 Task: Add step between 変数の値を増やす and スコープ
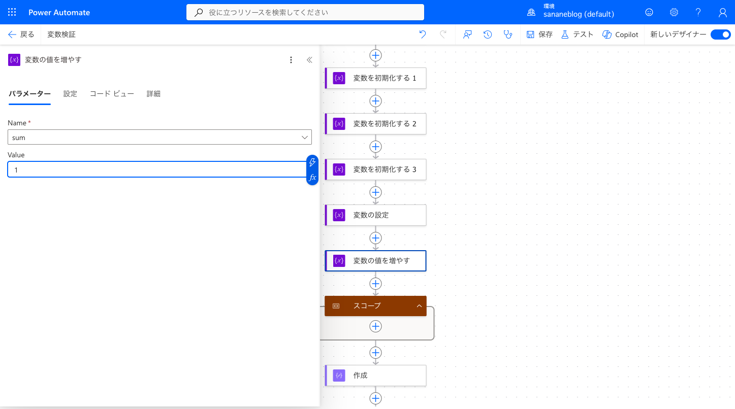pyautogui.click(x=375, y=284)
